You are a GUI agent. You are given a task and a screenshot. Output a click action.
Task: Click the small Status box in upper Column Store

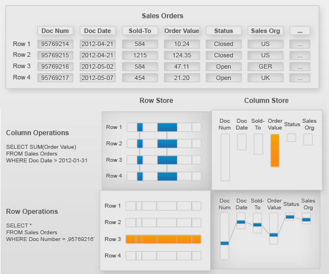(x=291, y=138)
